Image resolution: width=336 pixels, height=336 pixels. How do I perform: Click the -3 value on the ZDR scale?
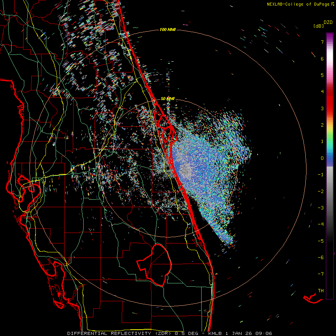321,208
